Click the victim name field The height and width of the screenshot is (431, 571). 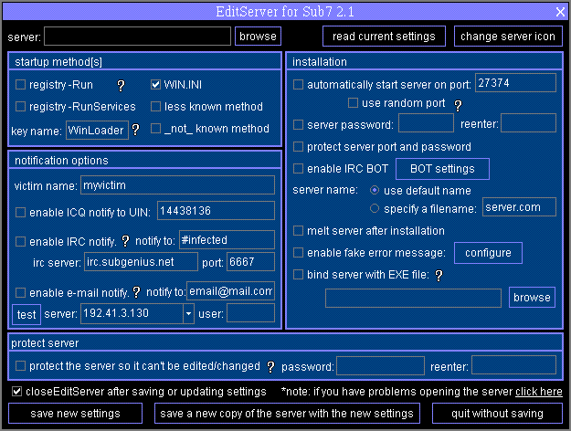point(177,185)
